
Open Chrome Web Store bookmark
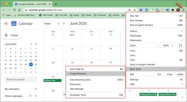click(x=25, y=15)
